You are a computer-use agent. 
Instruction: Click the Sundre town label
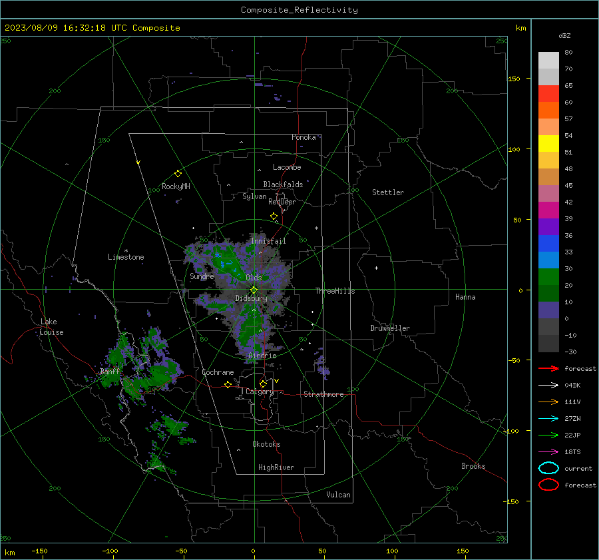coord(202,276)
